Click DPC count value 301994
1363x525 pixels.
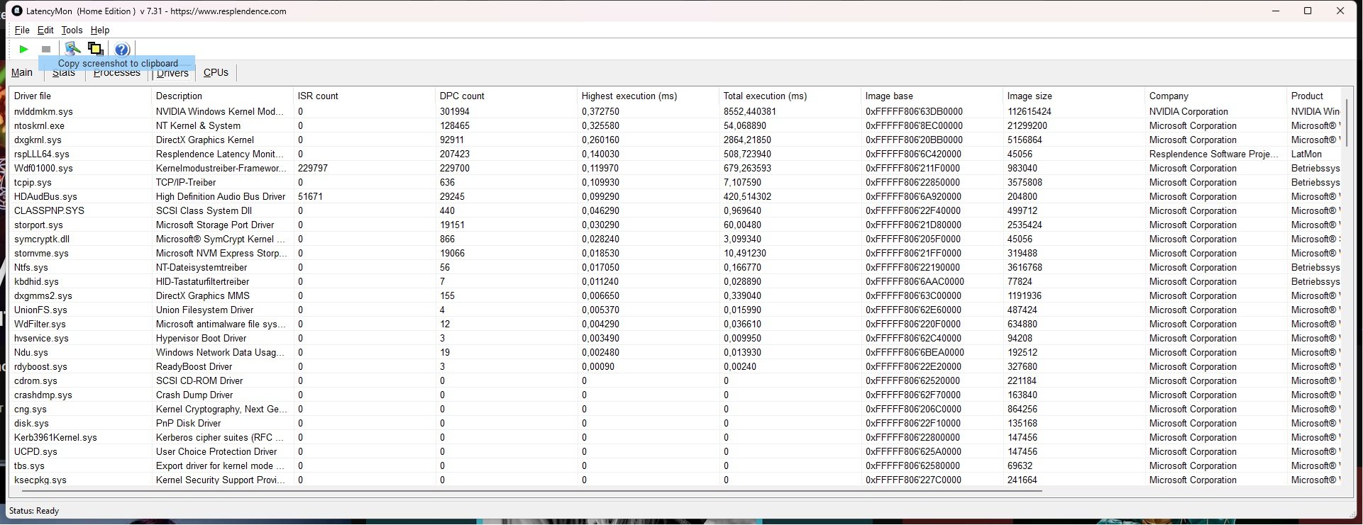coord(454,111)
